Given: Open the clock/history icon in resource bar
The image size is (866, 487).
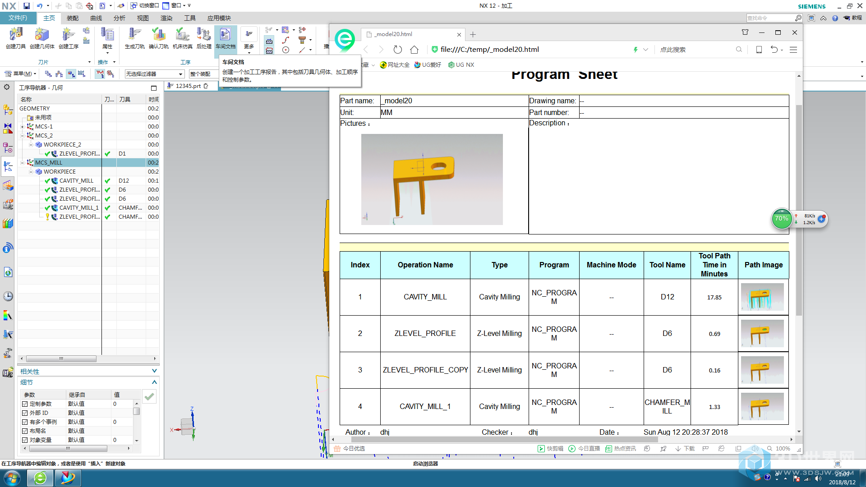Looking at the screenshot, I should (8, 296).
